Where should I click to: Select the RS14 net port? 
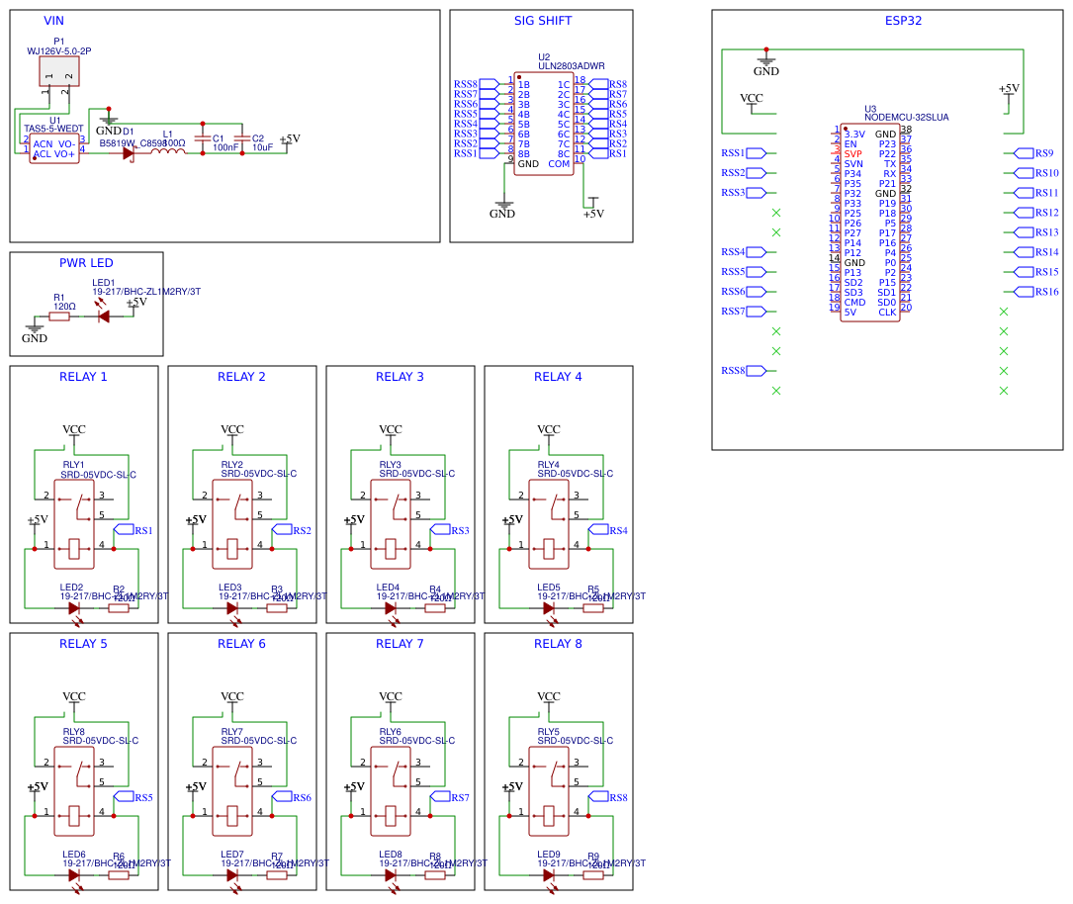1035,252
